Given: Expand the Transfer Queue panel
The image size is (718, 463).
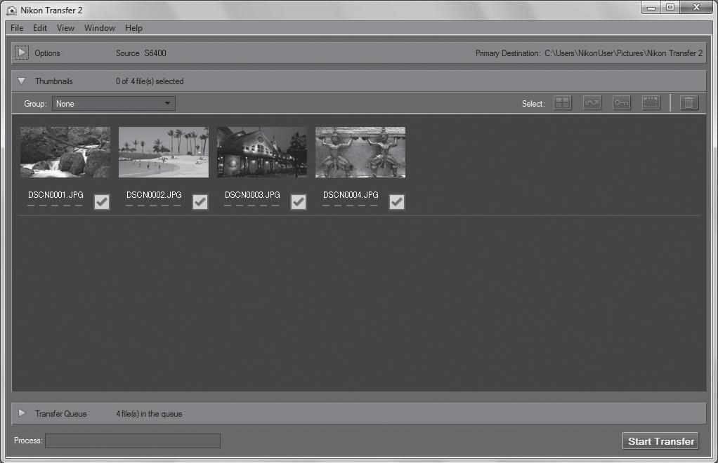Looking at the screenshot, I should pos(22,413).
